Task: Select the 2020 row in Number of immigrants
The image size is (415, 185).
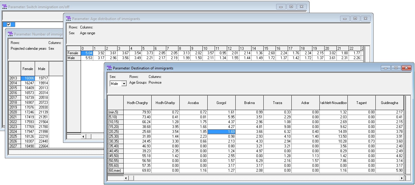Action: [x=13, y=112]
